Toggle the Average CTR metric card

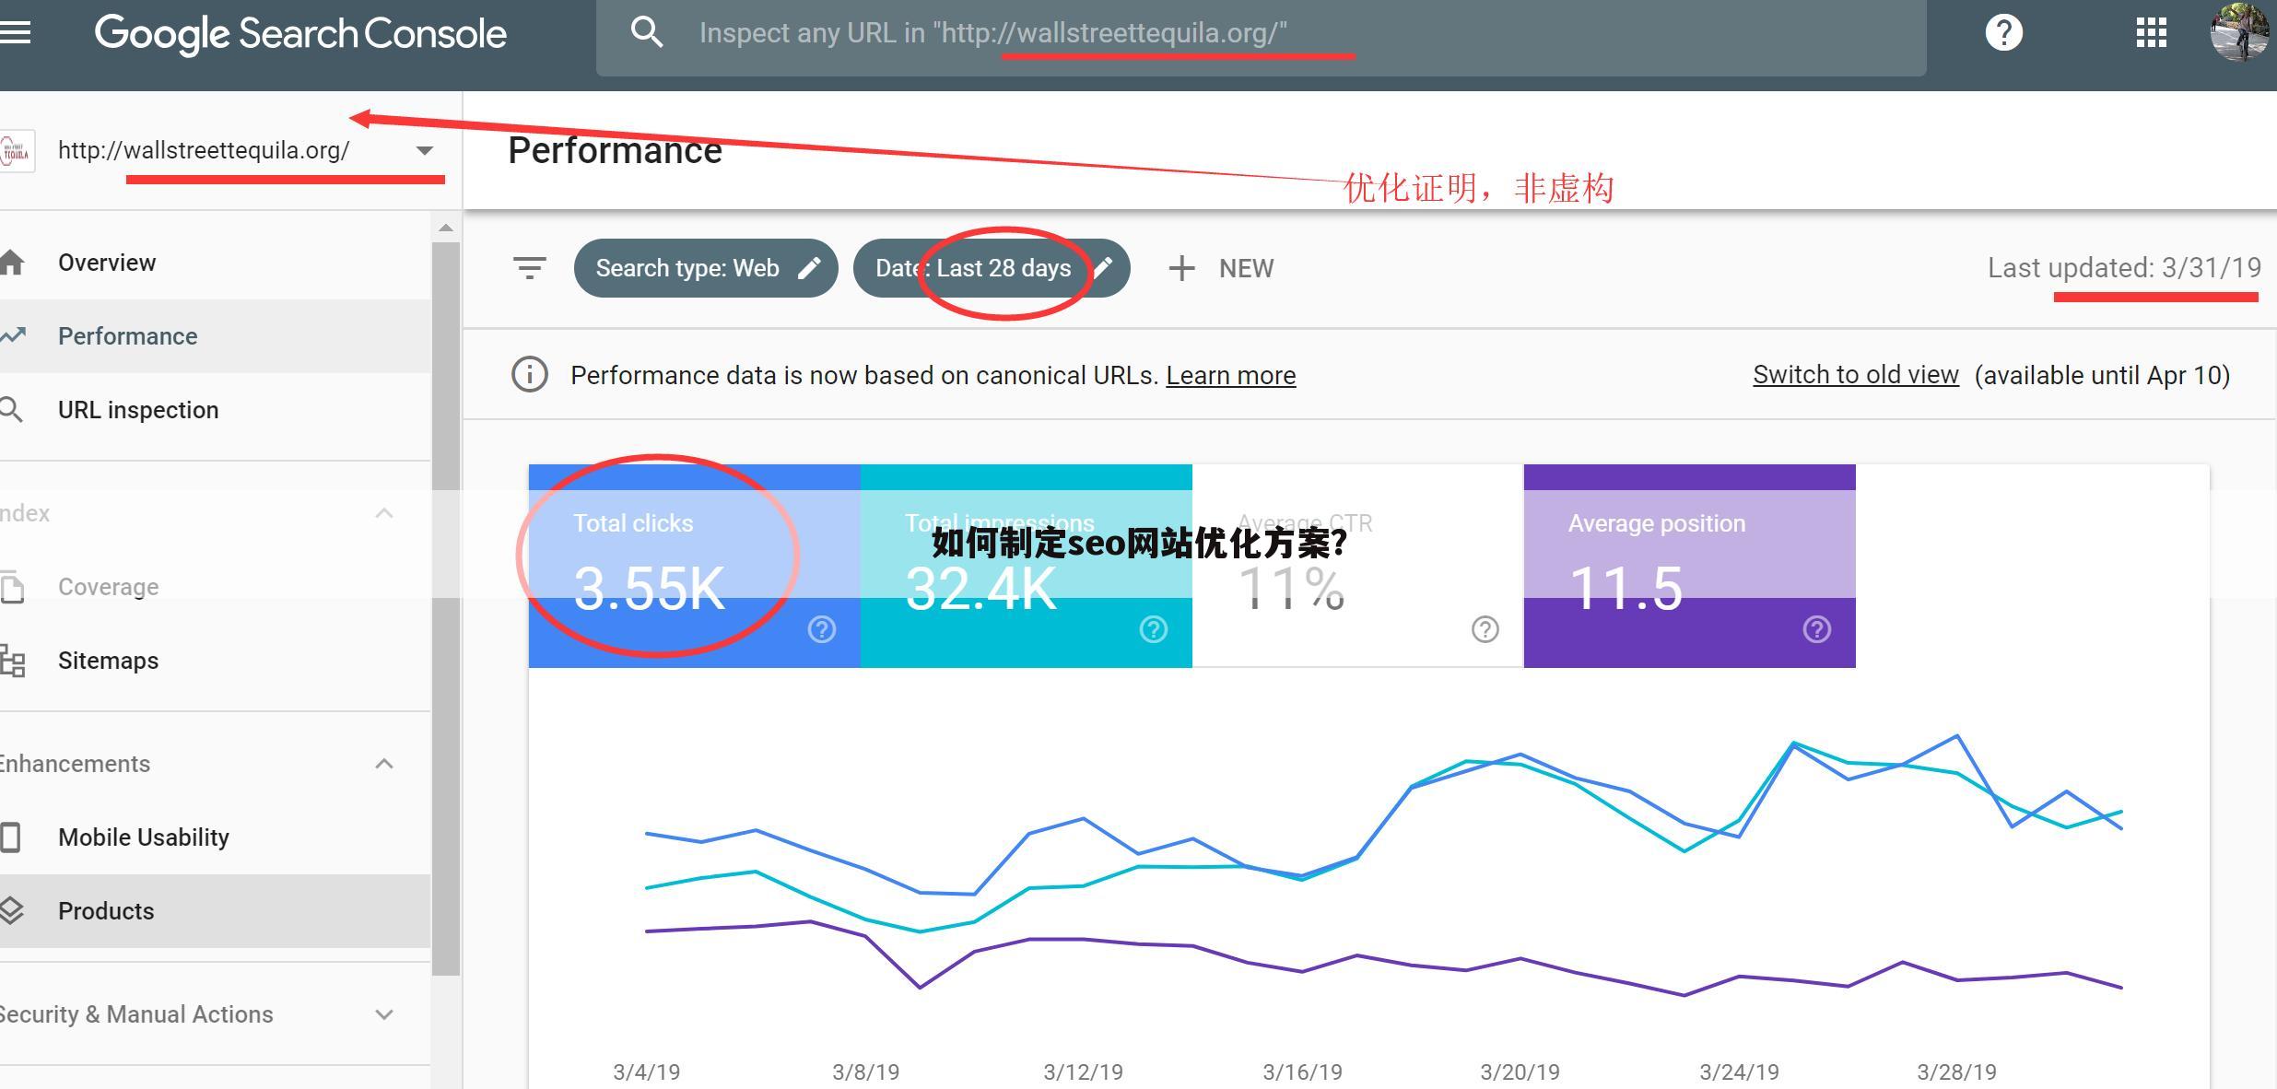click(x=1358, y=566)
